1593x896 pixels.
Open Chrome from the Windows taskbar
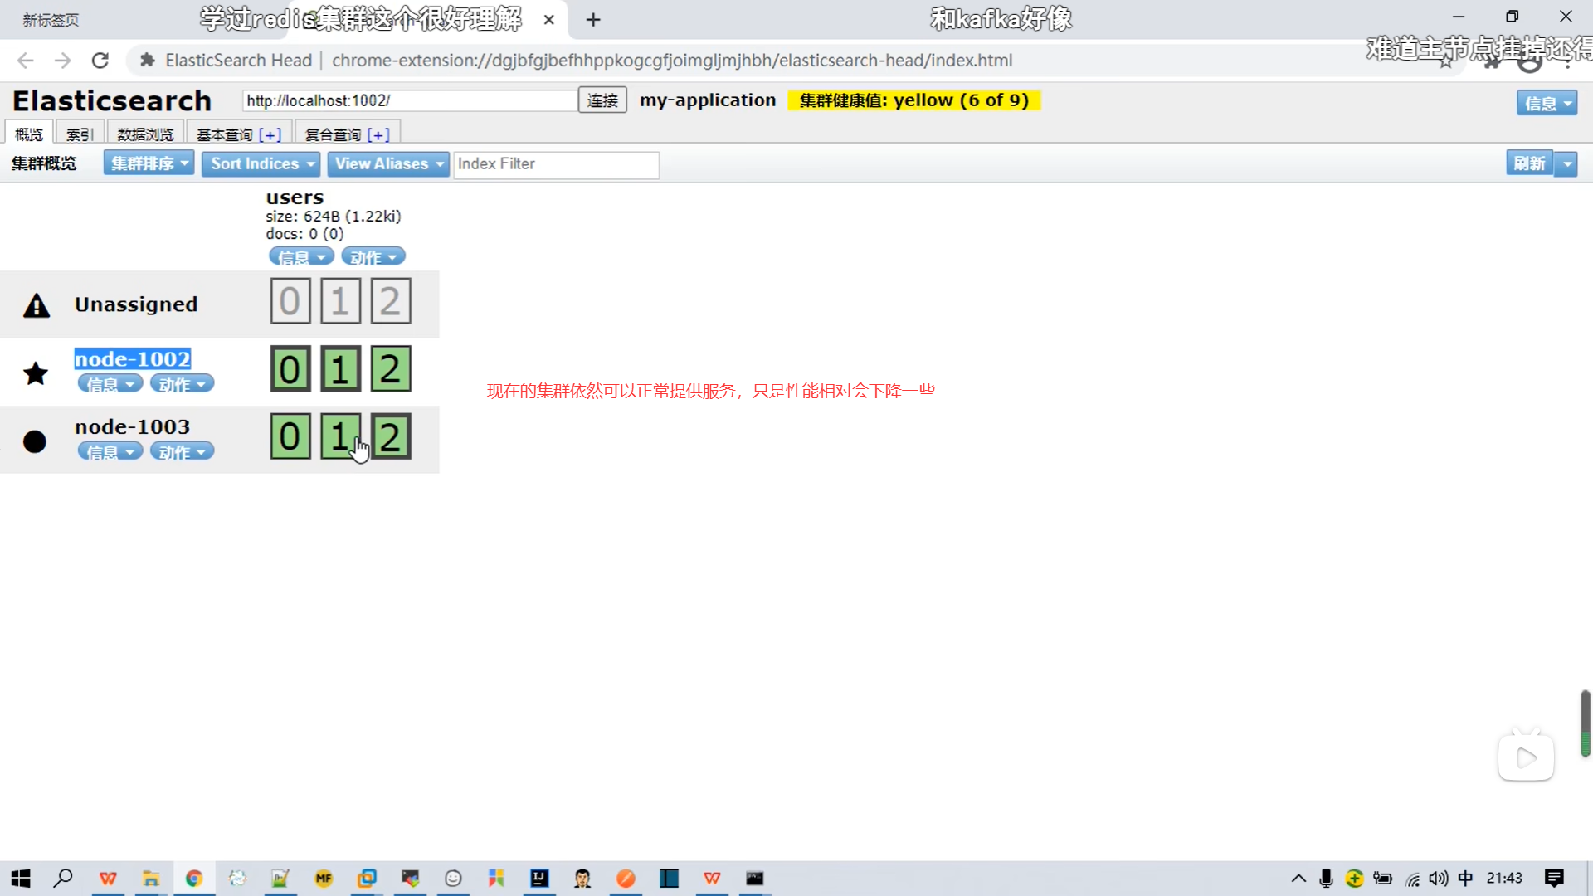[194, 879]
